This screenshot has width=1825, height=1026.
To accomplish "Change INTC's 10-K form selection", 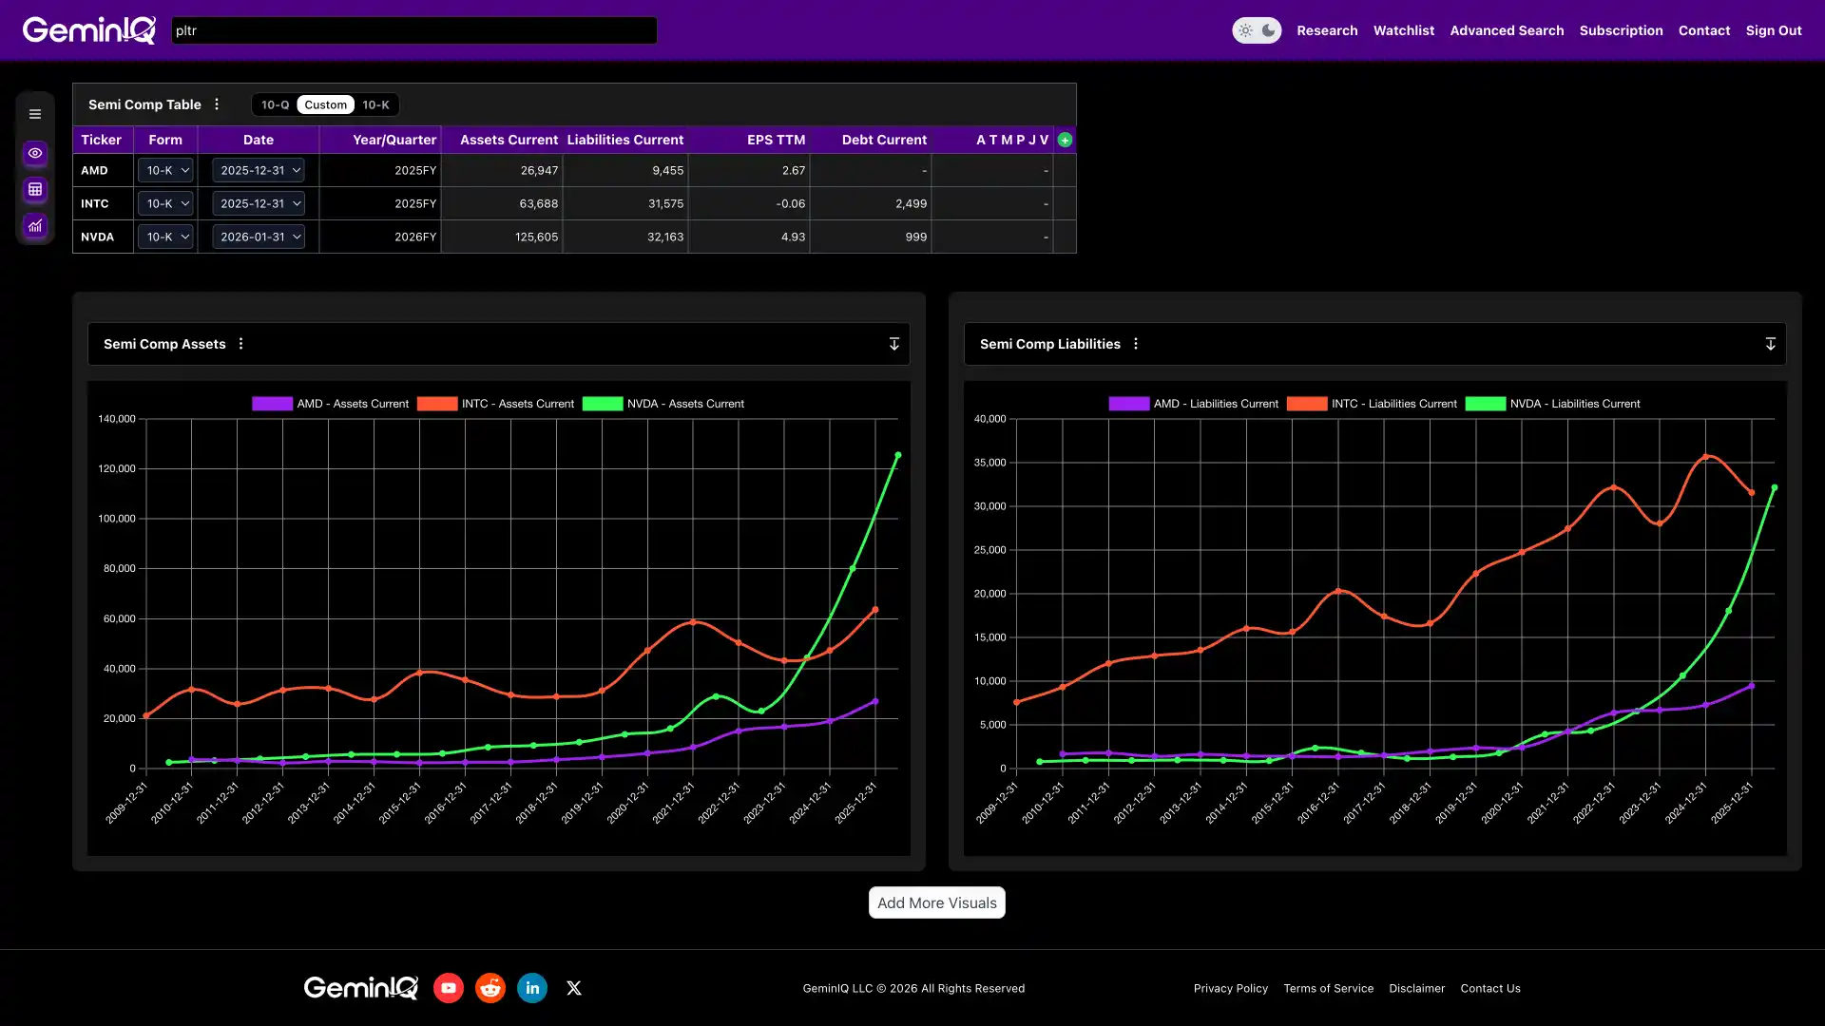I will (x=165, y=203).
